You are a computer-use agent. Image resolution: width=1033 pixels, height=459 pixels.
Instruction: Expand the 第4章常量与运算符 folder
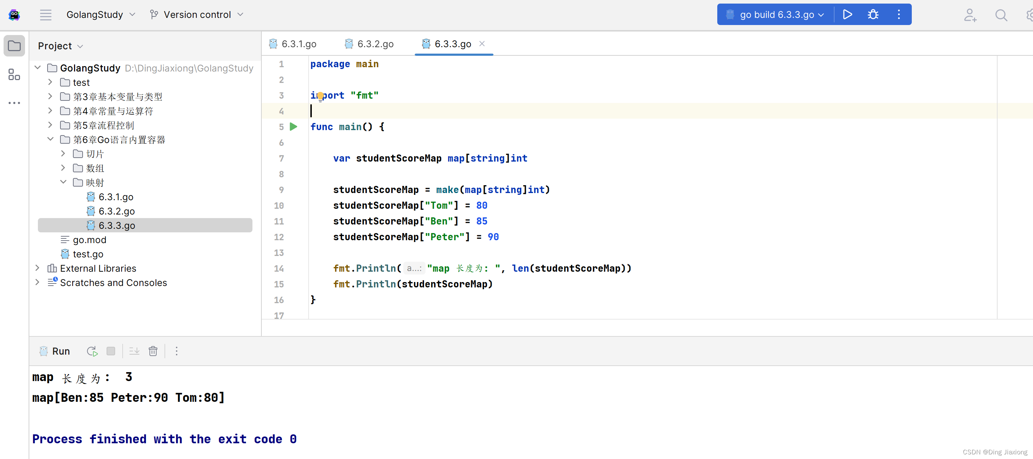[x=50, y=111]
